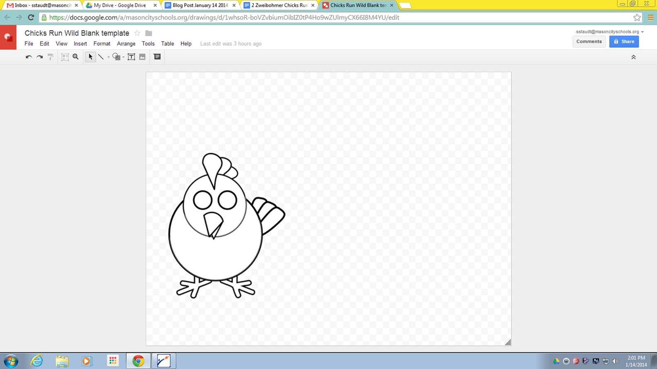The image size is (657, 369).
Task: Click the 'Last edit was 3 hours ago' link
Action: [231, 43]
